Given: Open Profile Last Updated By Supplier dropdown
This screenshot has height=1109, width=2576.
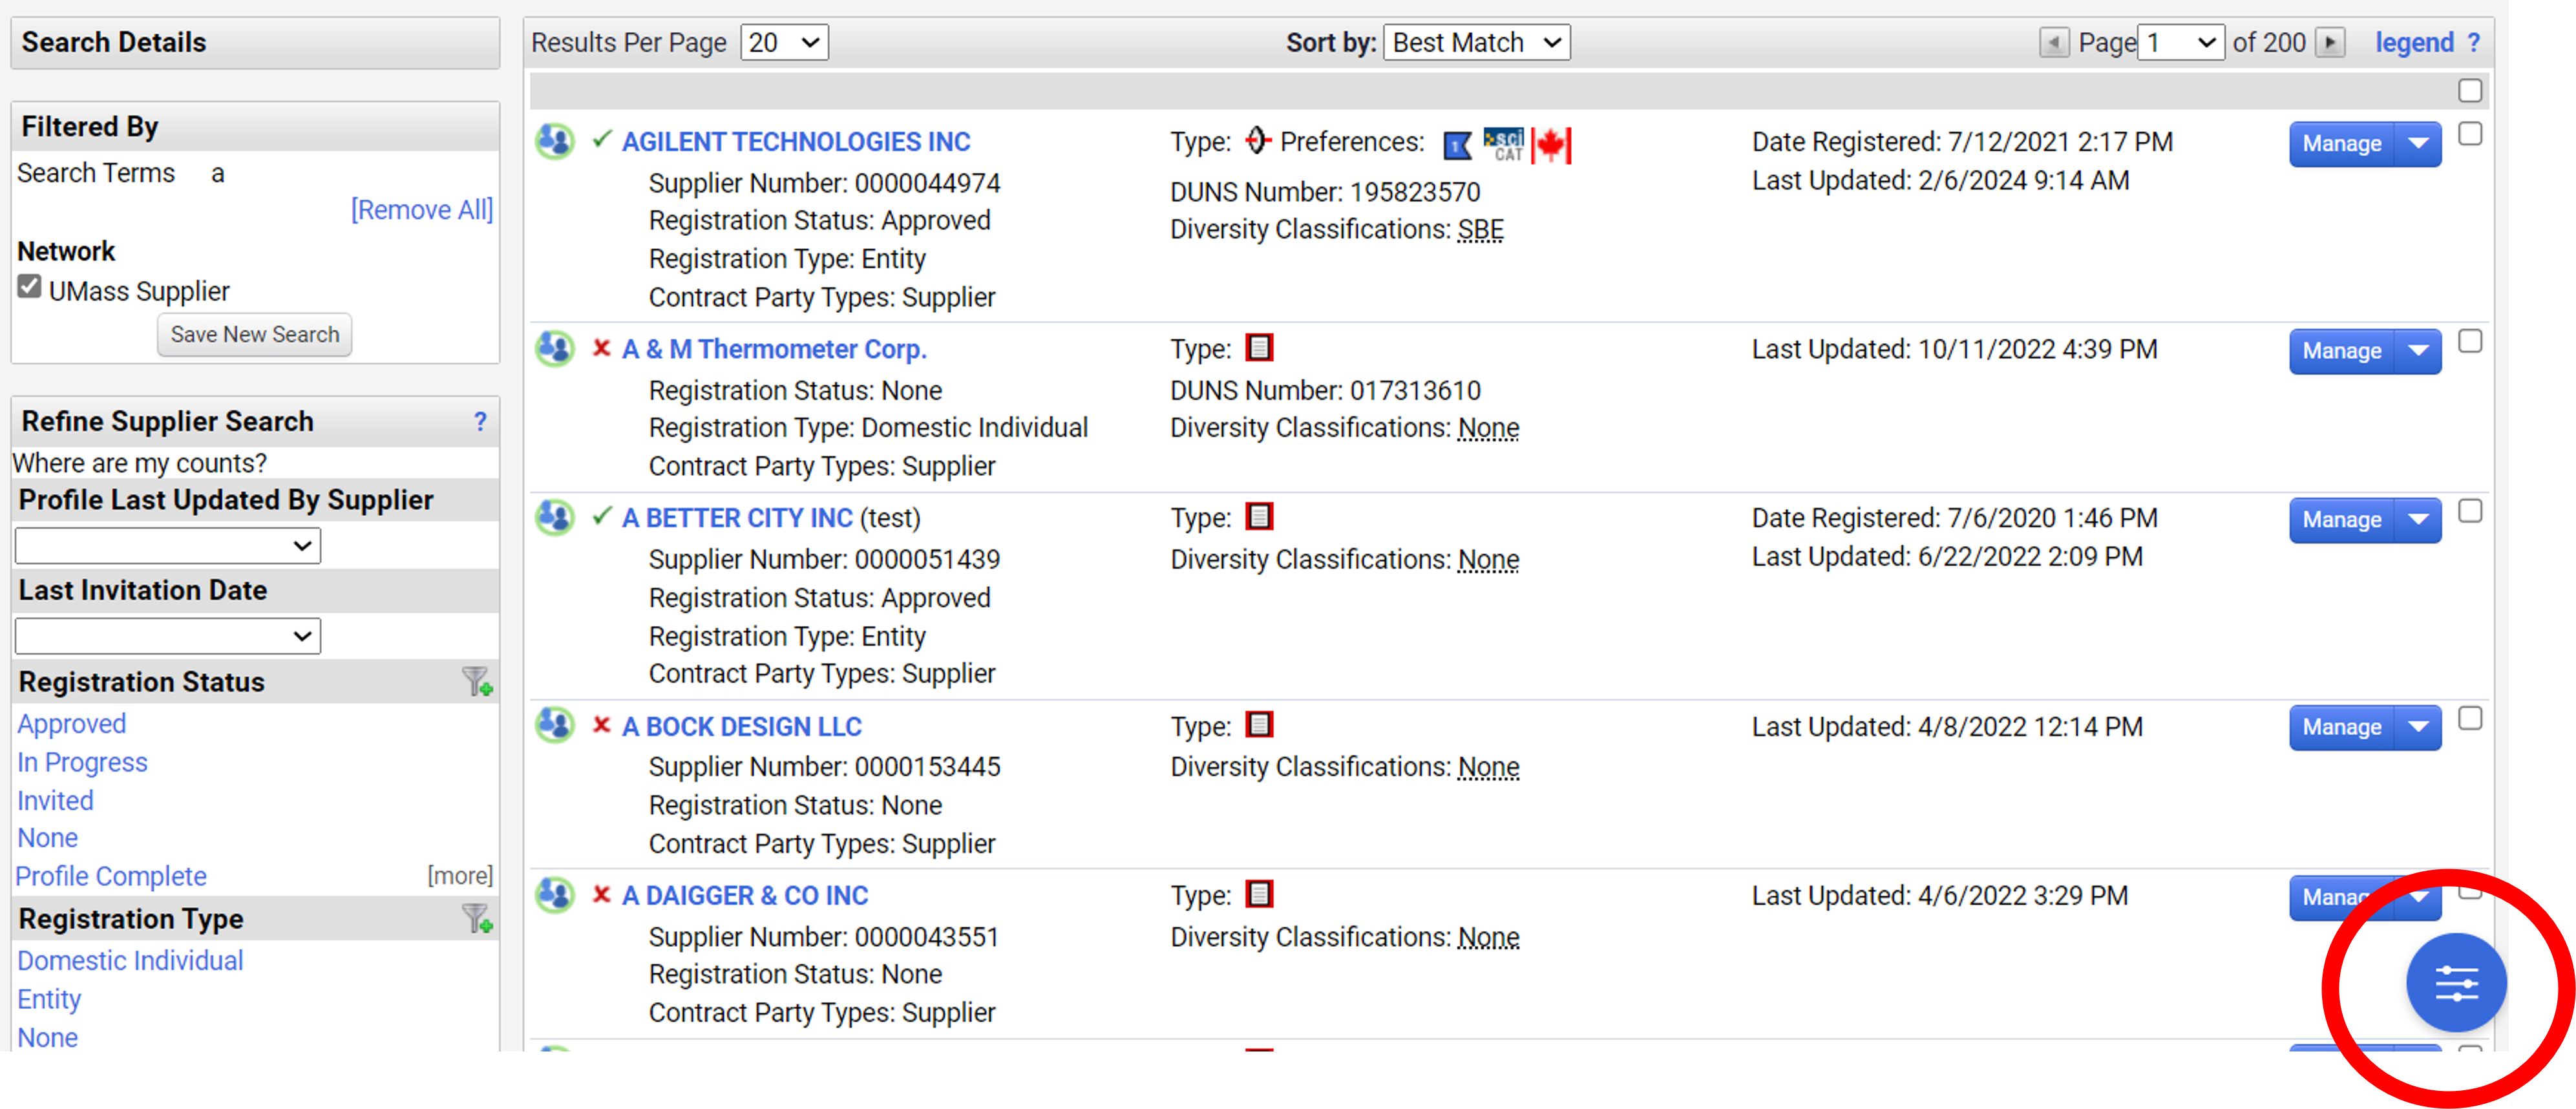Looking at the screenshot, I should pyautogui.click(x=168, y=546).
